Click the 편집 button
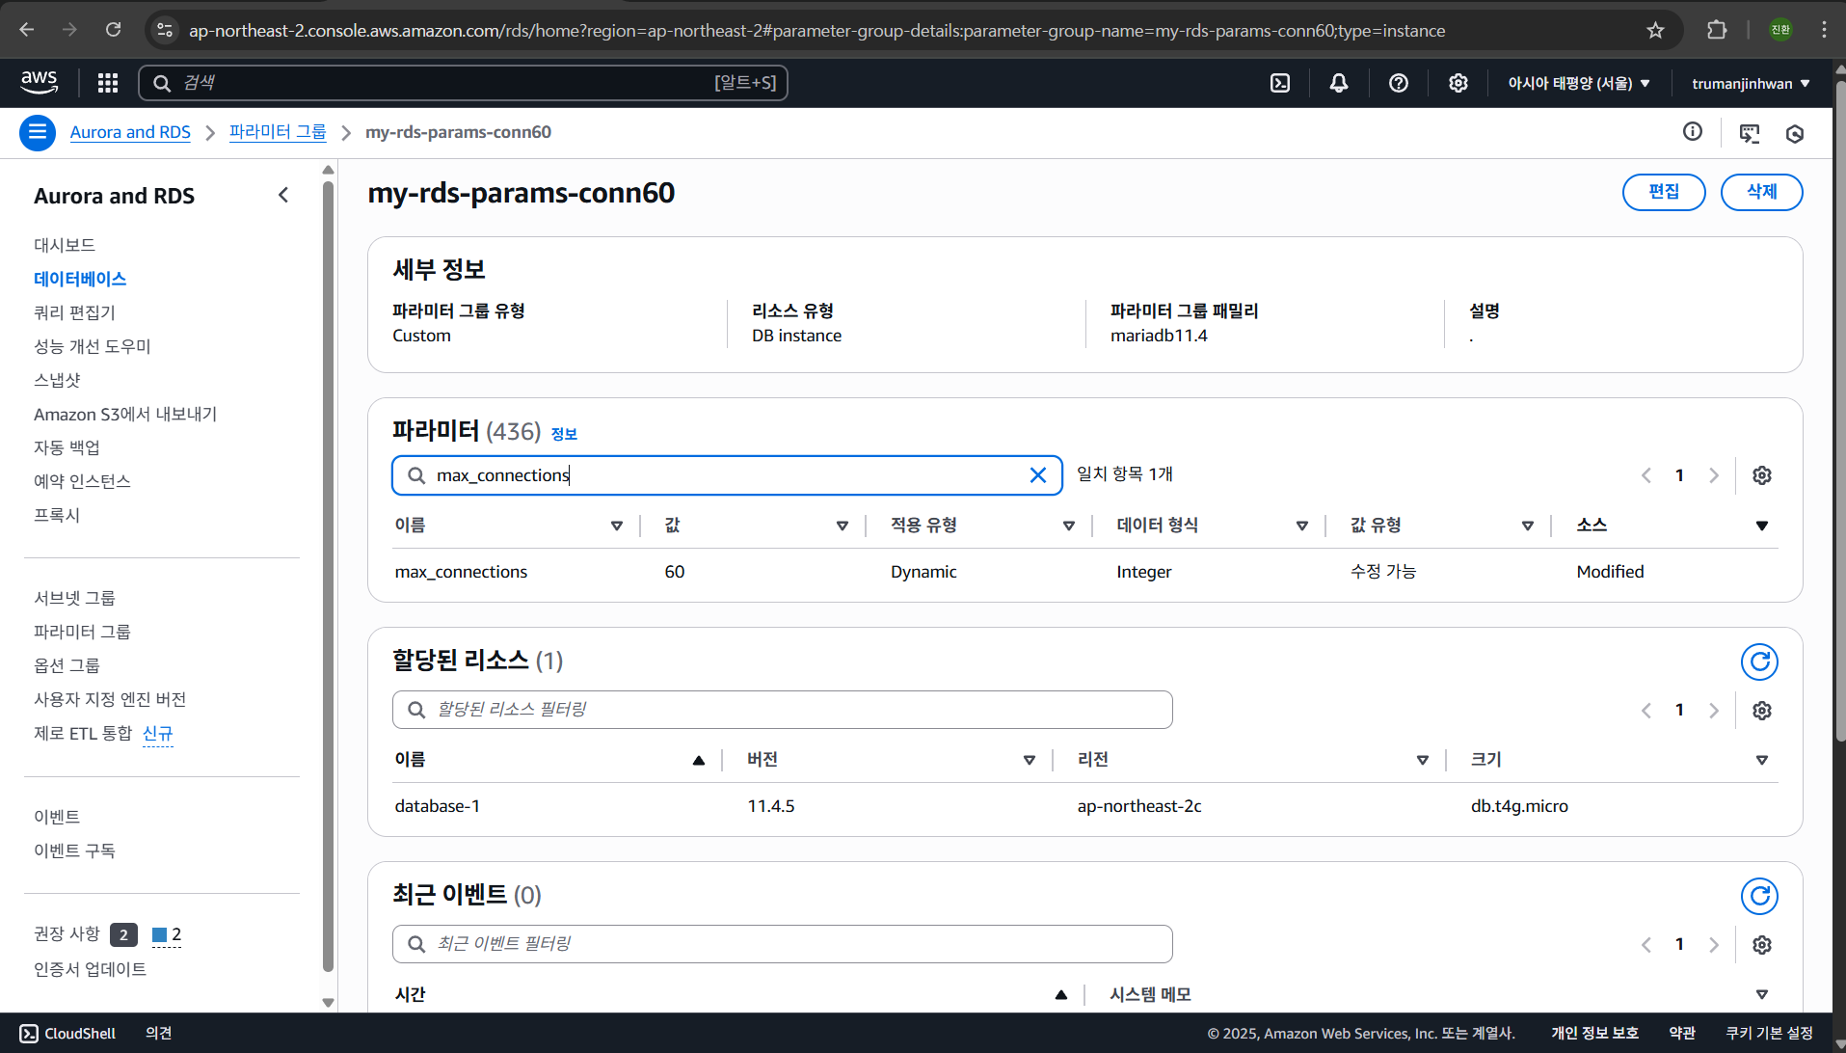 1663,192
